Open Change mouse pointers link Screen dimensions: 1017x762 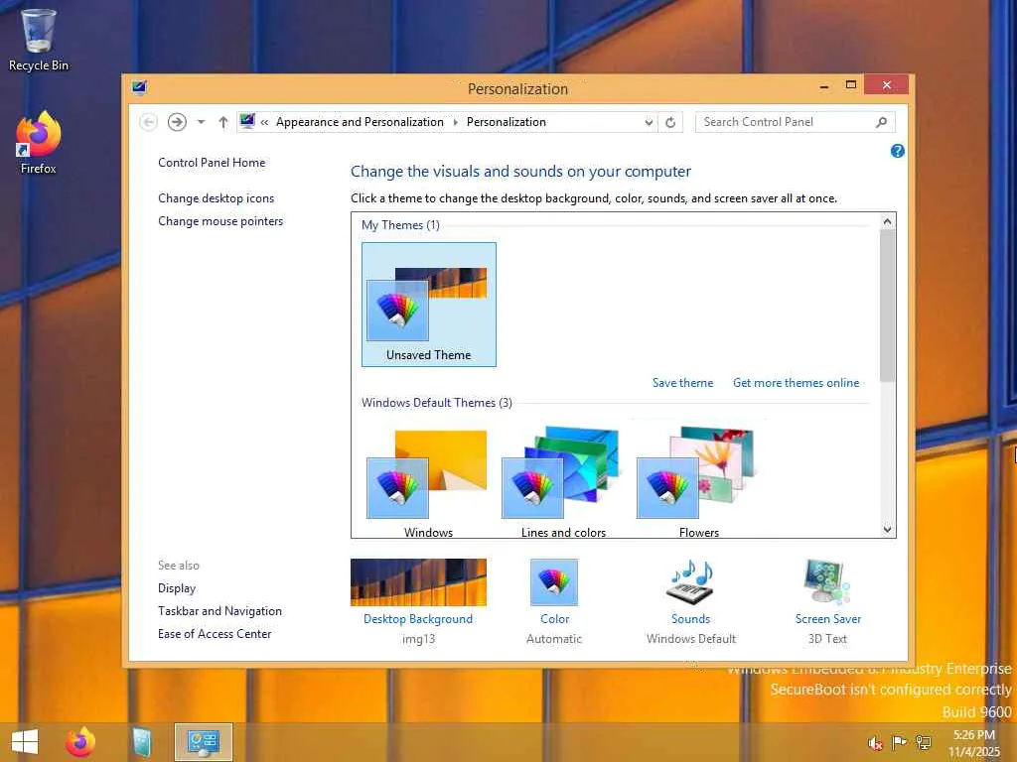(220, 221)
